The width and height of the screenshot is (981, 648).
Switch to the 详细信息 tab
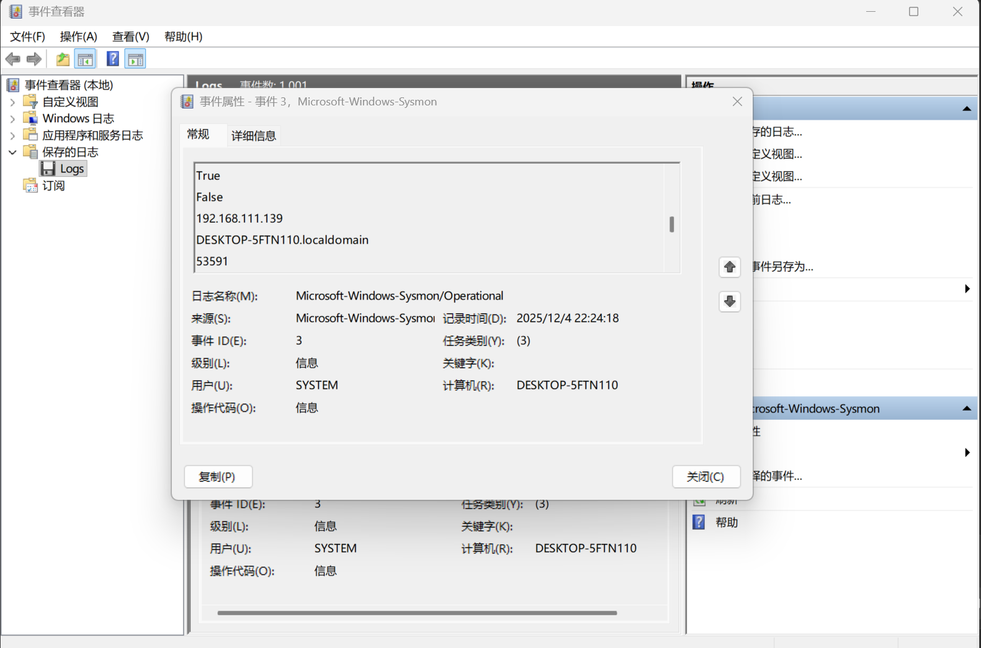[253, 136]
